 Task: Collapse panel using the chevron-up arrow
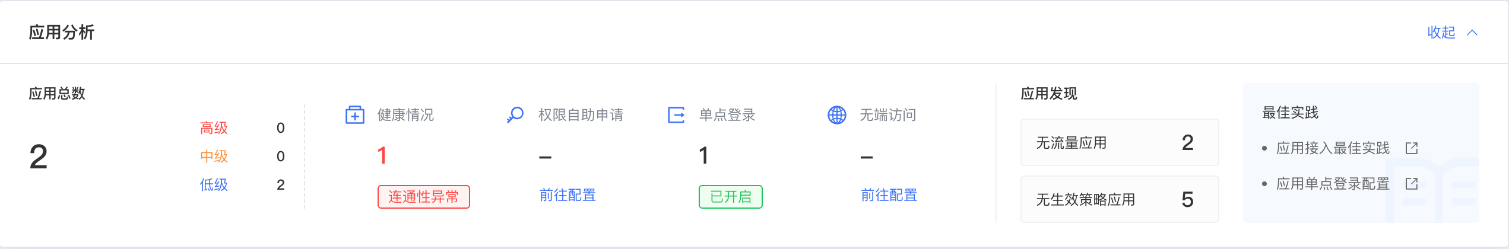pyautogui.click(x=1472, y=33)
